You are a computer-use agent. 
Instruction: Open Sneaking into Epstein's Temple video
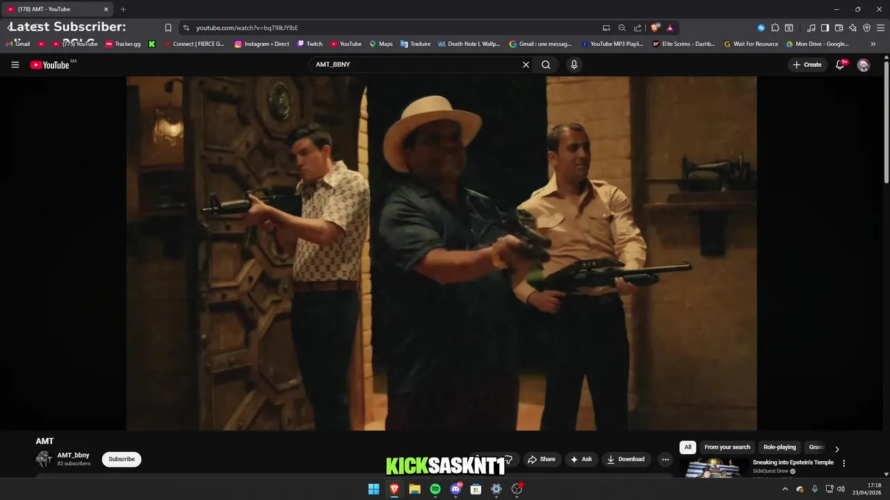coord(793,462)
